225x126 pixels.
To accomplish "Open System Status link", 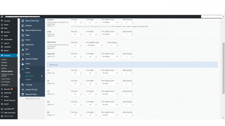I will 6,79.
